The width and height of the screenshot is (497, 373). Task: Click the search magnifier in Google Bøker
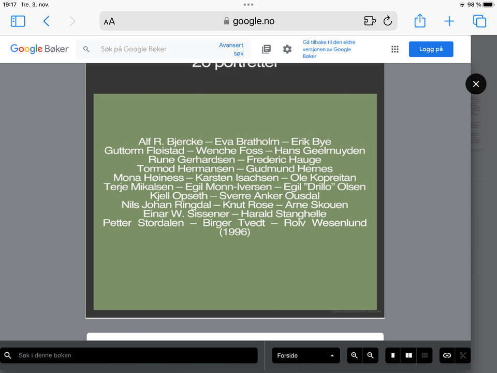tap(86, 49)
